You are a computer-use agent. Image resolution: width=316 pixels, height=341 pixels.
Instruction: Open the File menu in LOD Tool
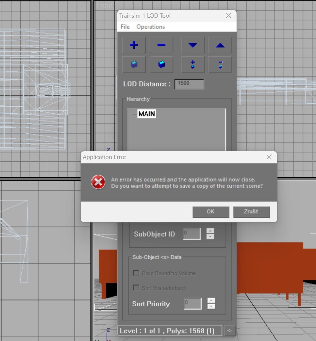pos(125,27)
